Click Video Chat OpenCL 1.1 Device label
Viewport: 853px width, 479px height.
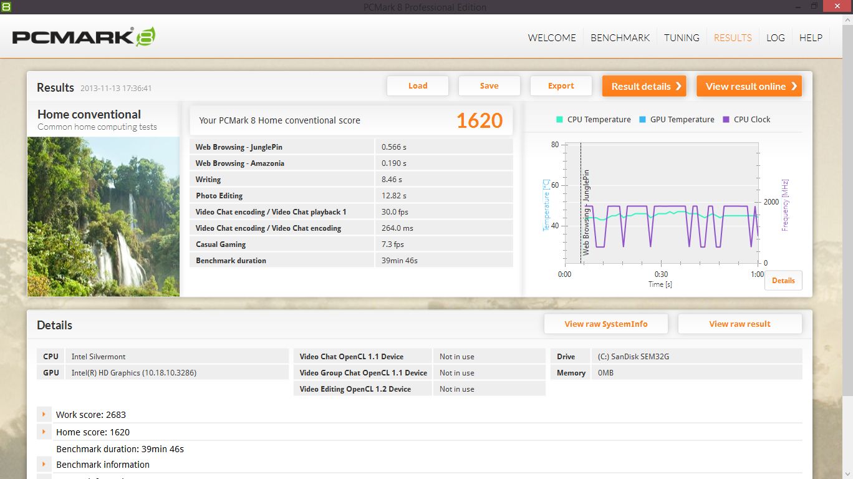point(352,357)
